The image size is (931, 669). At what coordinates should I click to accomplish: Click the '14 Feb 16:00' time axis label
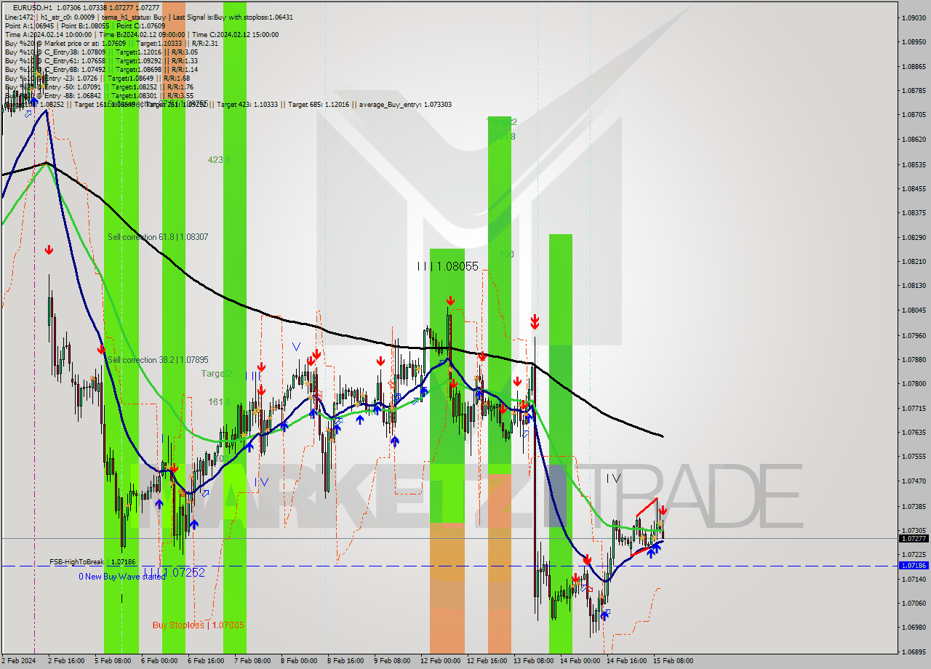626,661
